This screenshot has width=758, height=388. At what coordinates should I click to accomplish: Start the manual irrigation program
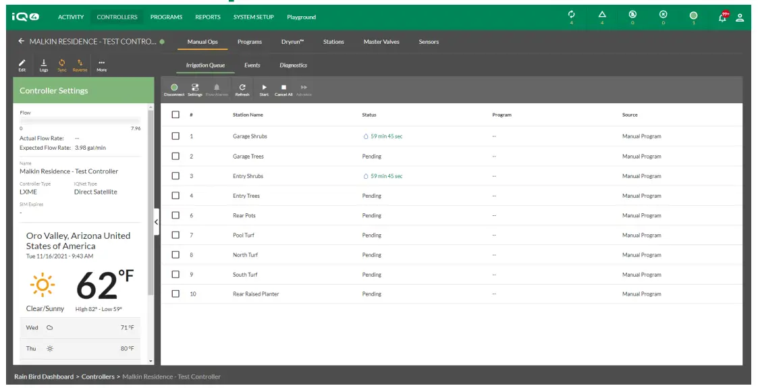264,88
